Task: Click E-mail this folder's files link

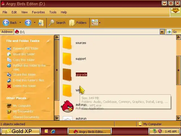Action: [x=29, y=80]
